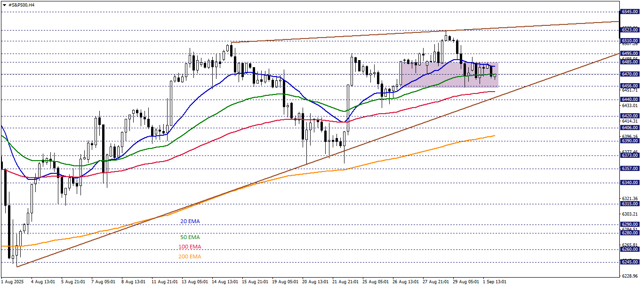
Task: Click the 6433.01 price scale value
Action: point(629,106)
